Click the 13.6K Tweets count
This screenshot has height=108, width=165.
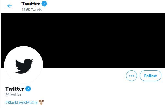[32, 10]
